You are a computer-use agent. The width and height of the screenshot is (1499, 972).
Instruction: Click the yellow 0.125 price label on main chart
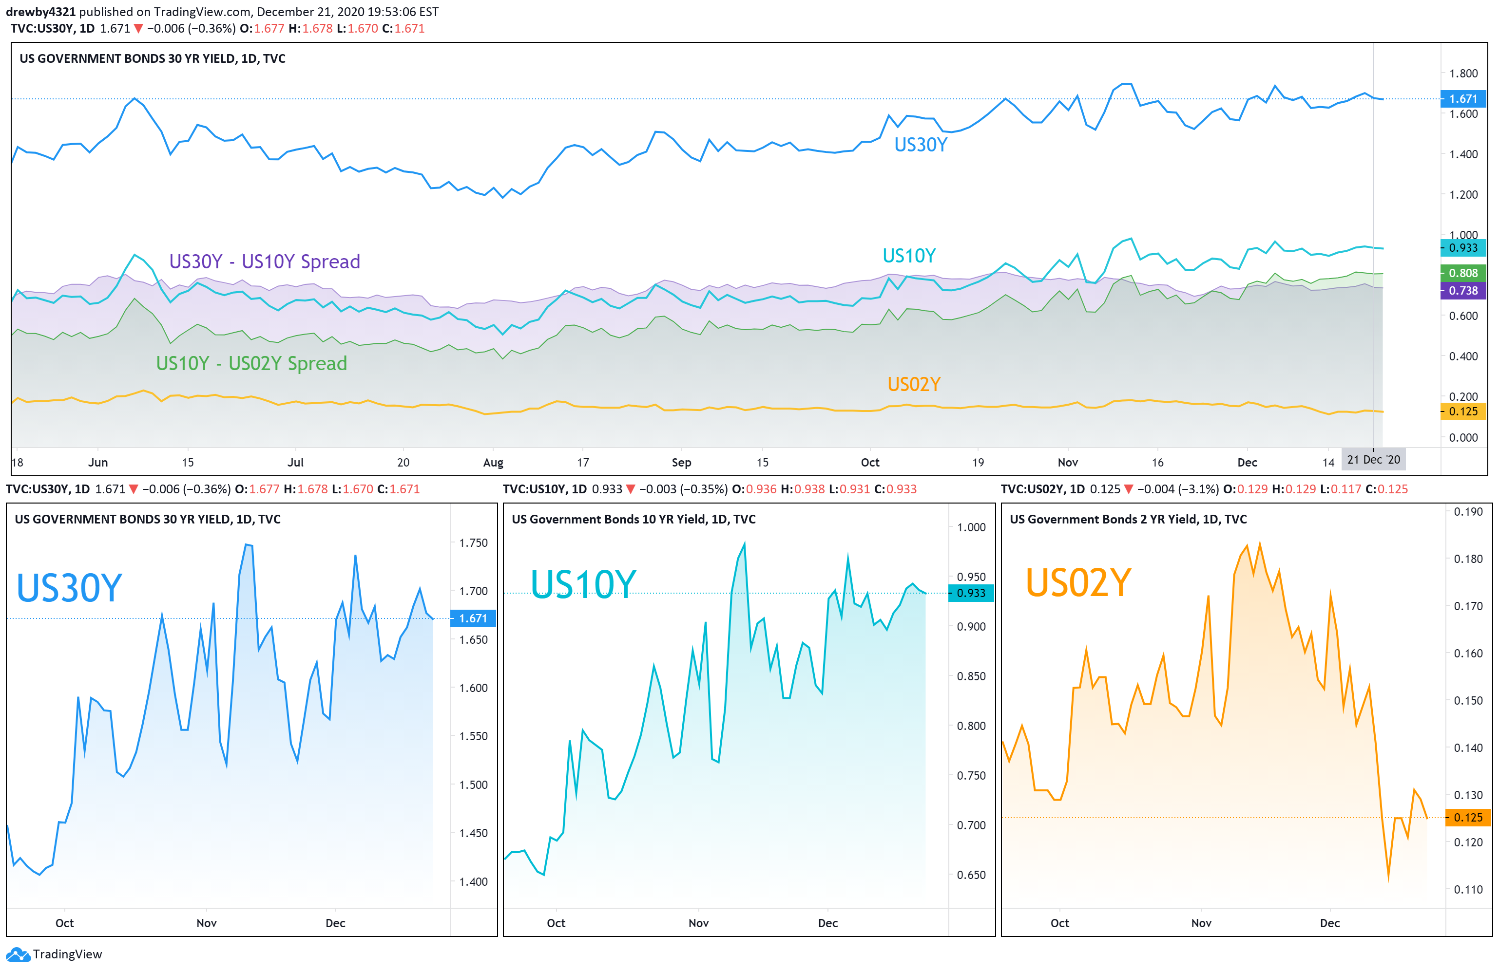click(1463, 411)
